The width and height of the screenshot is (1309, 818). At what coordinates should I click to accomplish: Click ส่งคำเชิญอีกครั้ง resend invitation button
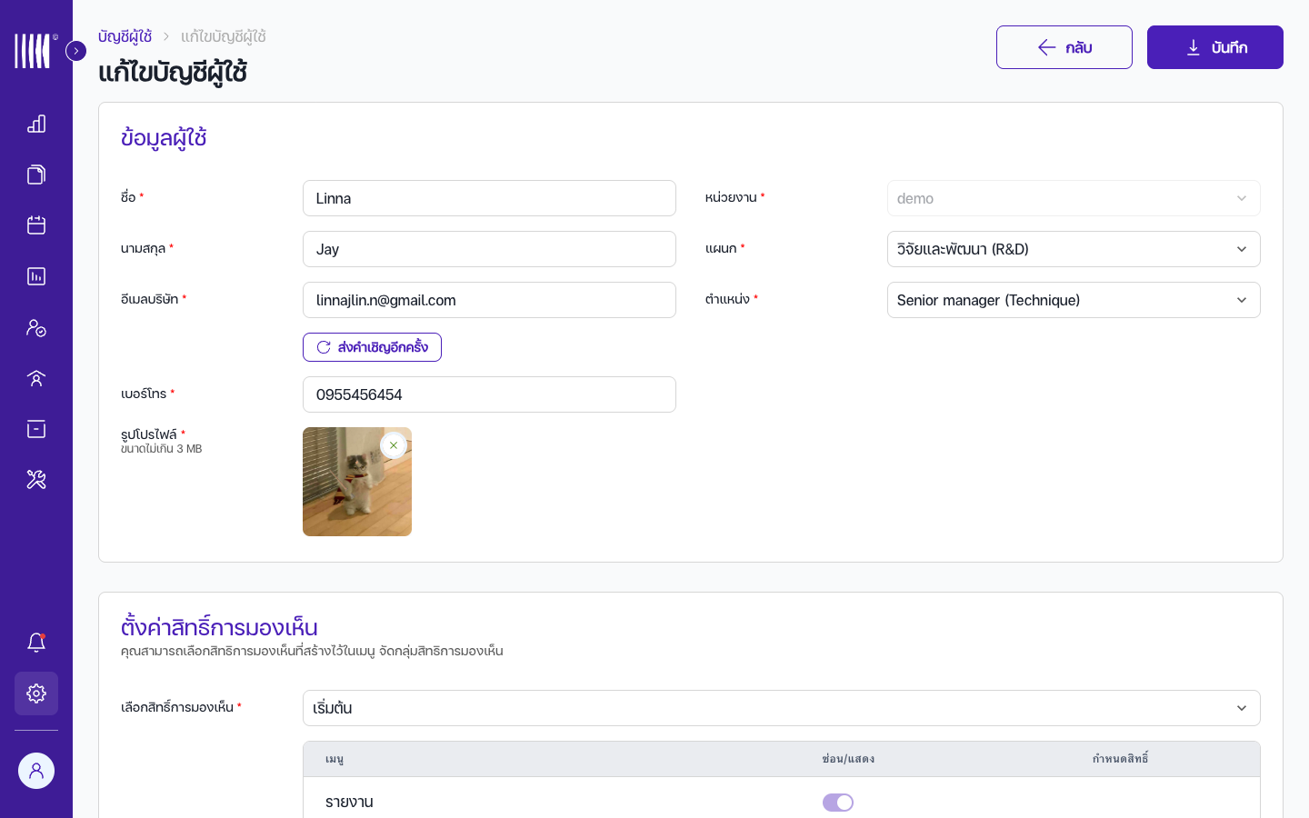[x=372, y=347]
